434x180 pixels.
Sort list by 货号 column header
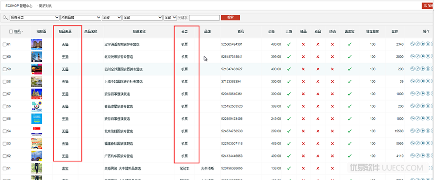[241, 32]
